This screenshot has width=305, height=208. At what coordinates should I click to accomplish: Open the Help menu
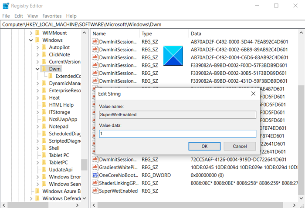click(x=71, y=16)
